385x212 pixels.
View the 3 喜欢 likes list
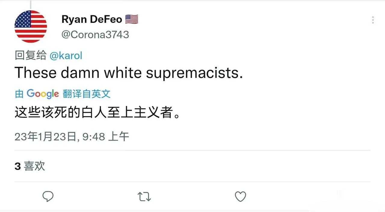click(x=30, y=166)
